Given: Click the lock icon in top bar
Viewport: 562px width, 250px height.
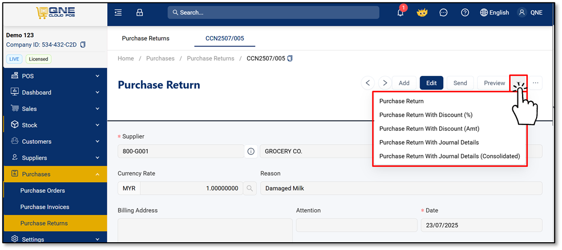Looking at the screenshot, I should point(140,12).
